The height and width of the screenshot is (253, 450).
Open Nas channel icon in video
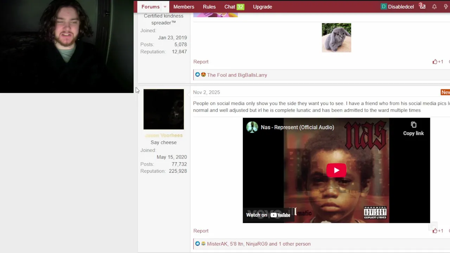[x=252, y=127]
